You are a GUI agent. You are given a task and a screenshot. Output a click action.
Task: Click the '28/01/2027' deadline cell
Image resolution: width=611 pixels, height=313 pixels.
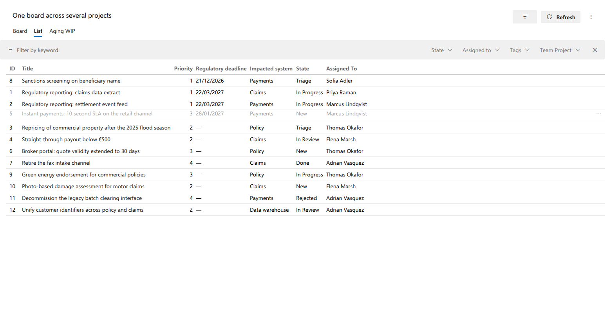pyautogui.click(x=210, y=114)
